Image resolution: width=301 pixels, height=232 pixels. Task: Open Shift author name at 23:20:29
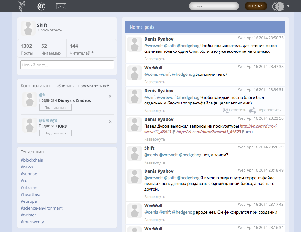click(x=149, y=148)
